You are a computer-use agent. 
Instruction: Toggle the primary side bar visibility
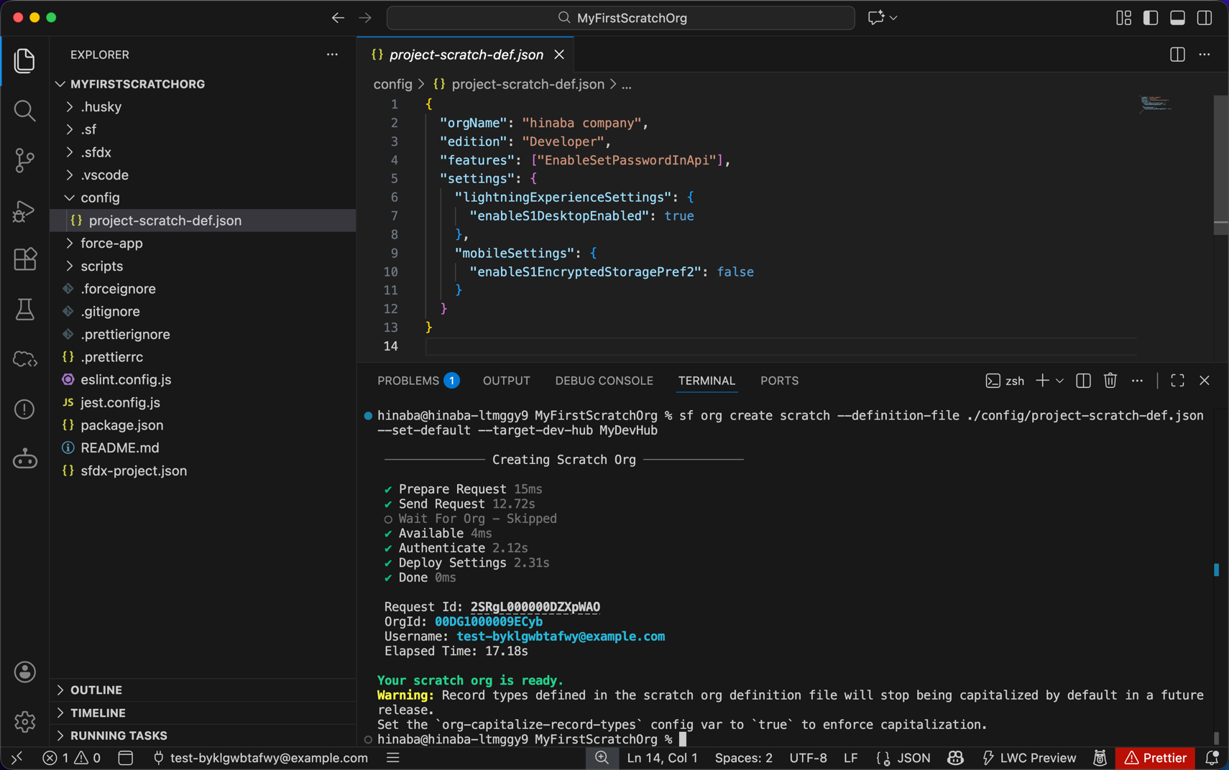click(x=1150, y=18)
